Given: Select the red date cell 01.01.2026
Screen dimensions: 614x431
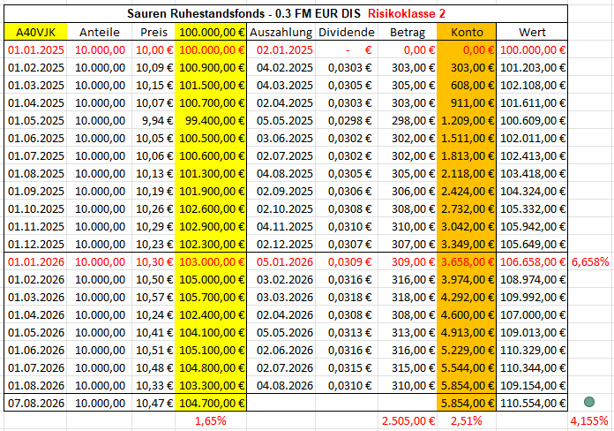Looking at the screenshot, I should (x=35, y=261).
